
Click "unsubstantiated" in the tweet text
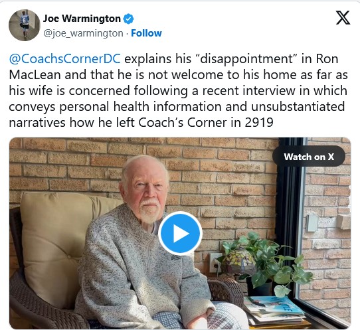(x=298, y=106)
